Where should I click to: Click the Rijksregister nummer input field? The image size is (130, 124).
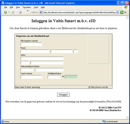coord(31,44)
